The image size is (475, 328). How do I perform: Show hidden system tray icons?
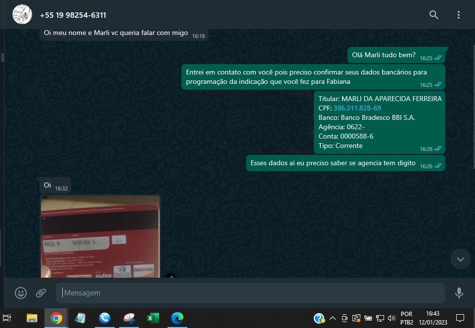(x=332, y=318)
